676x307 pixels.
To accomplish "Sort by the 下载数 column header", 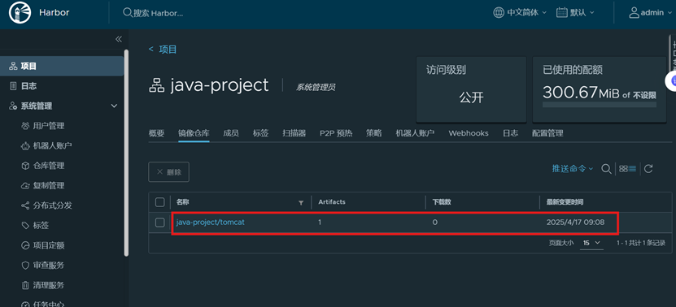I will (x=442, y=202).
